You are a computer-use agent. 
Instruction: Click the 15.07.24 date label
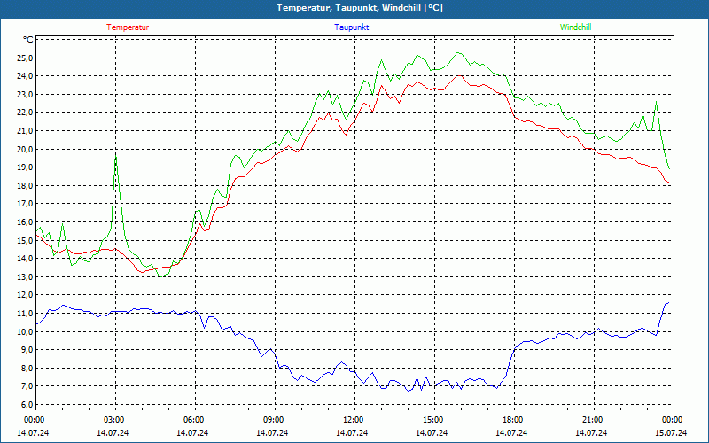pos(672,432)
